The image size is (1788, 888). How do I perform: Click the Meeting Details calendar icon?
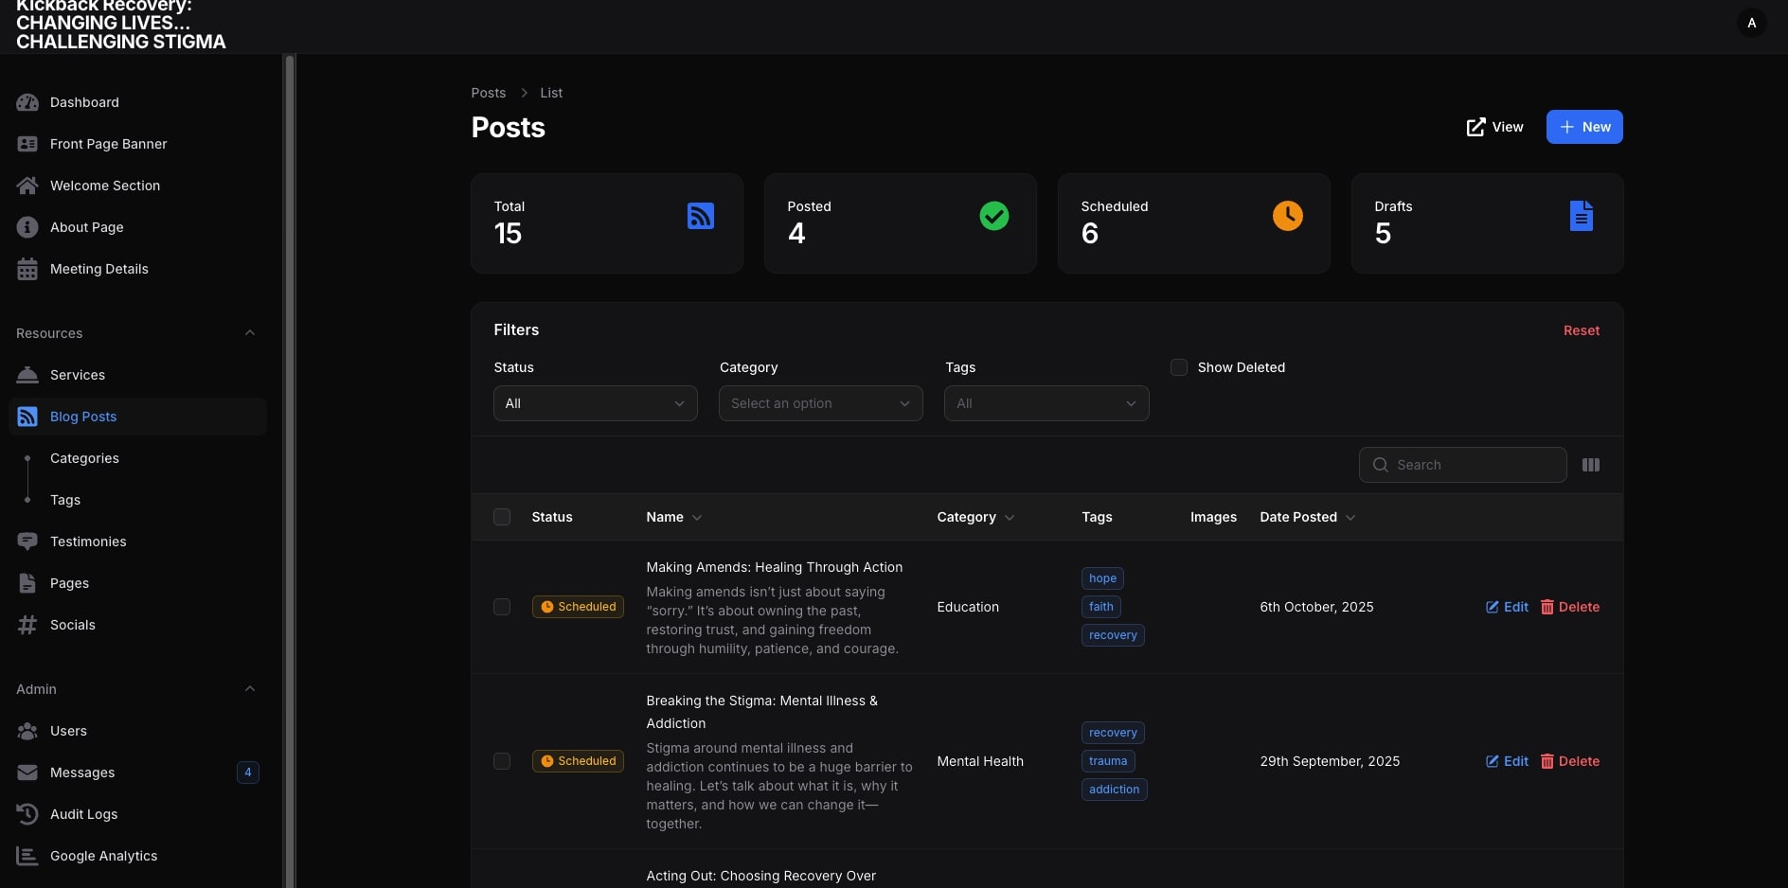coord(27,269)
